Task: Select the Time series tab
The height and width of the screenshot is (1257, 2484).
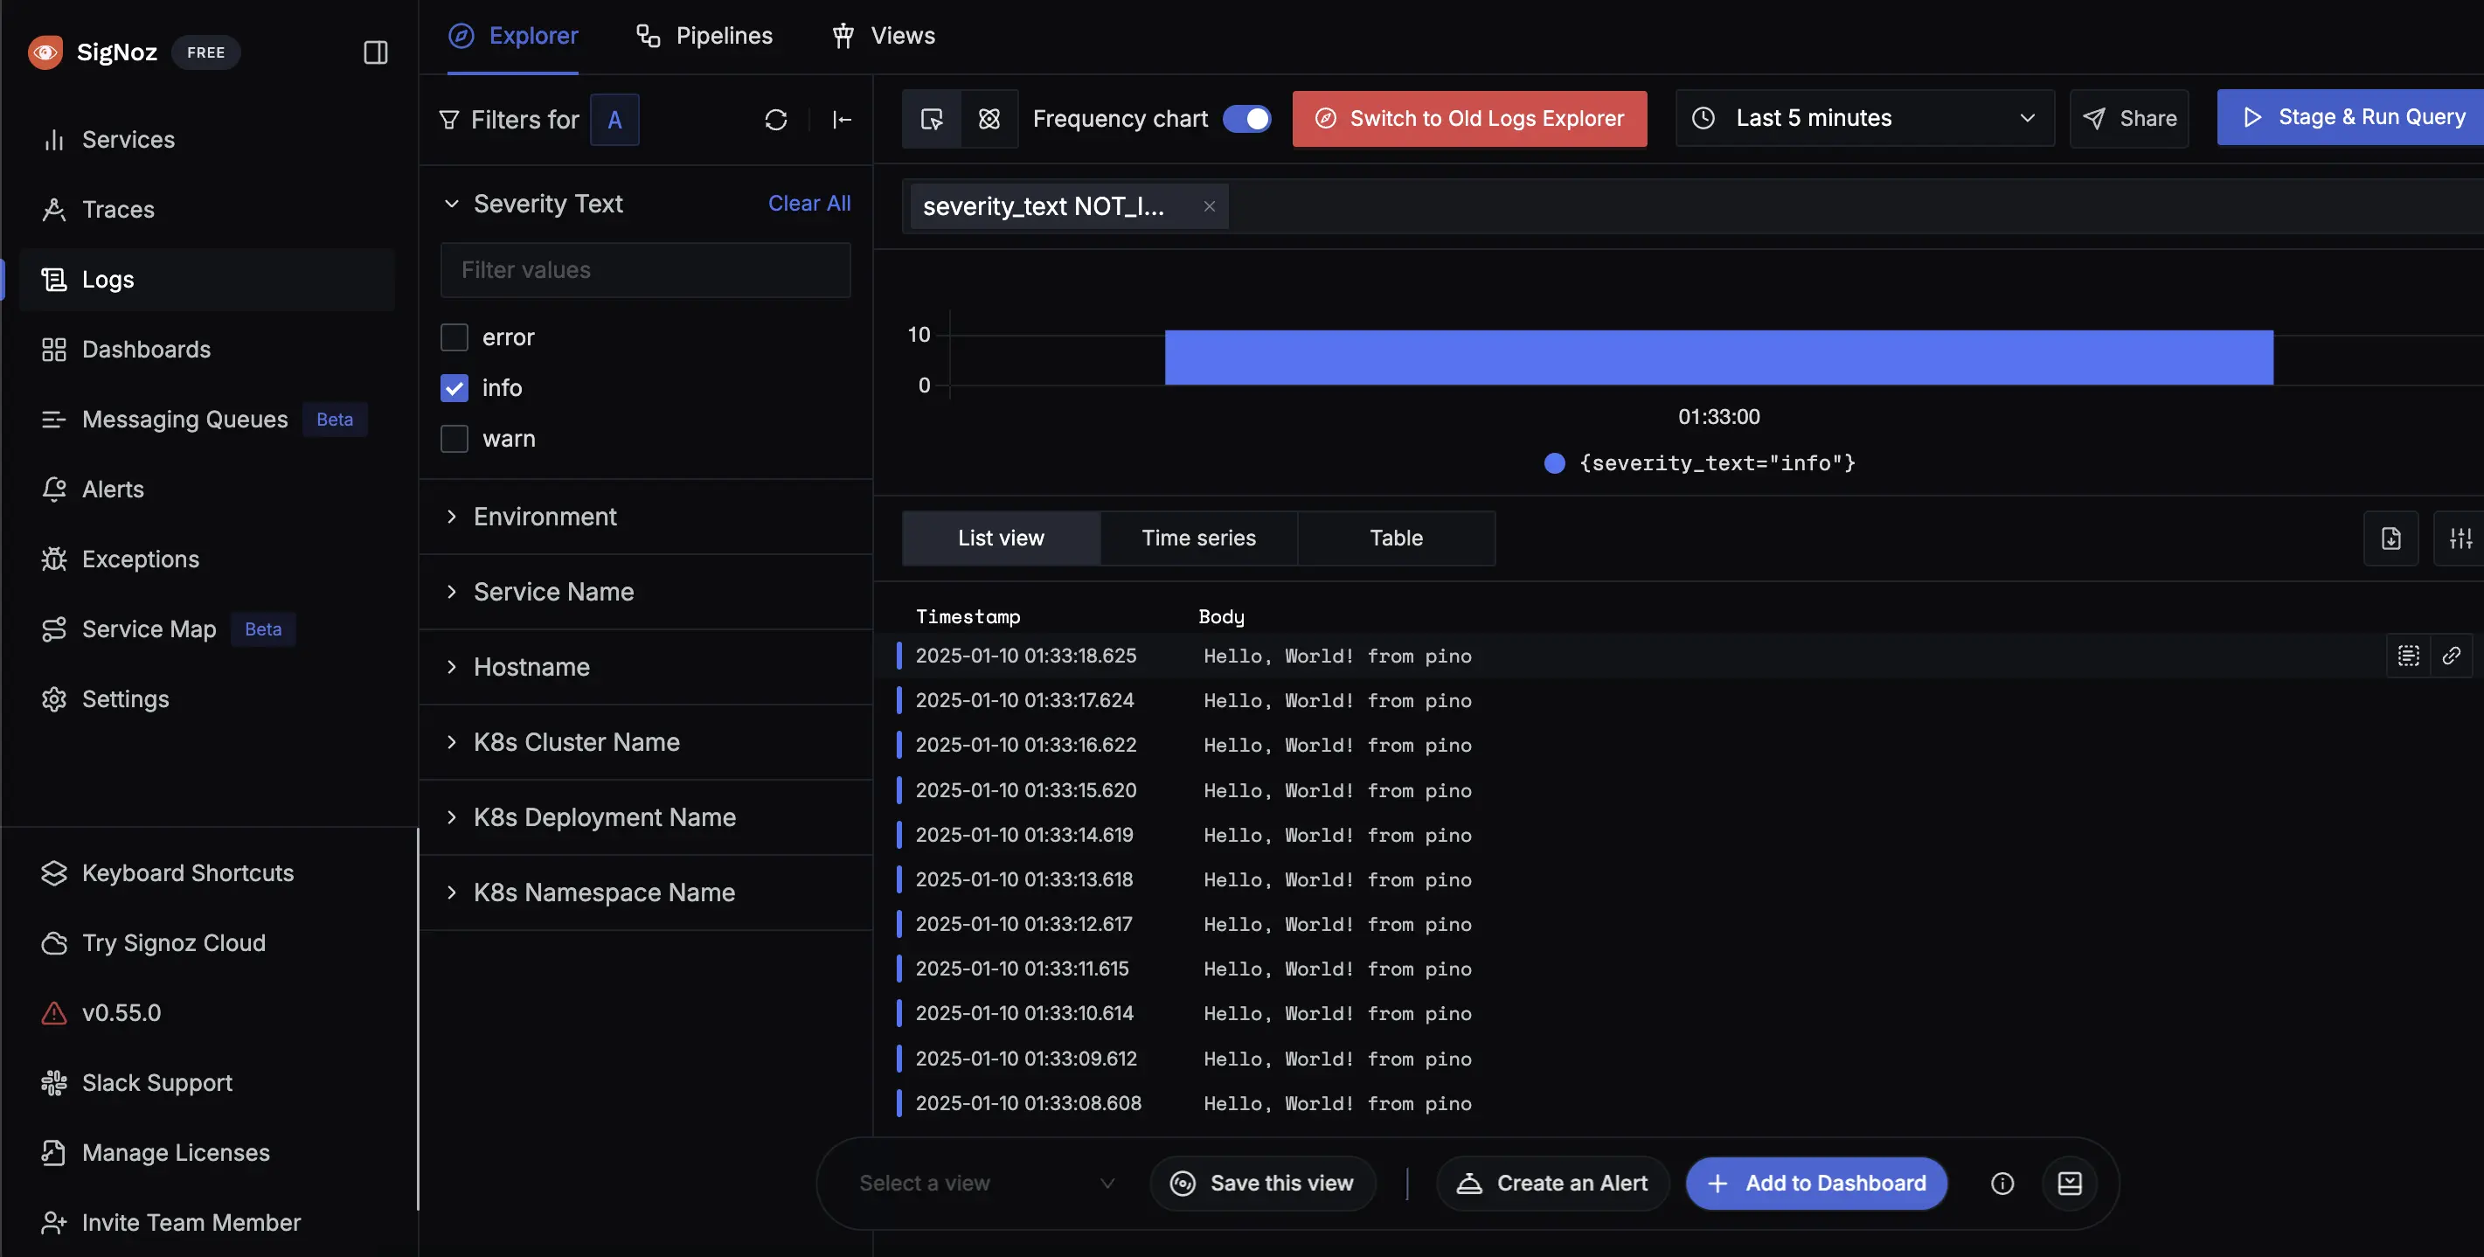Action: tap(1198, 538)
